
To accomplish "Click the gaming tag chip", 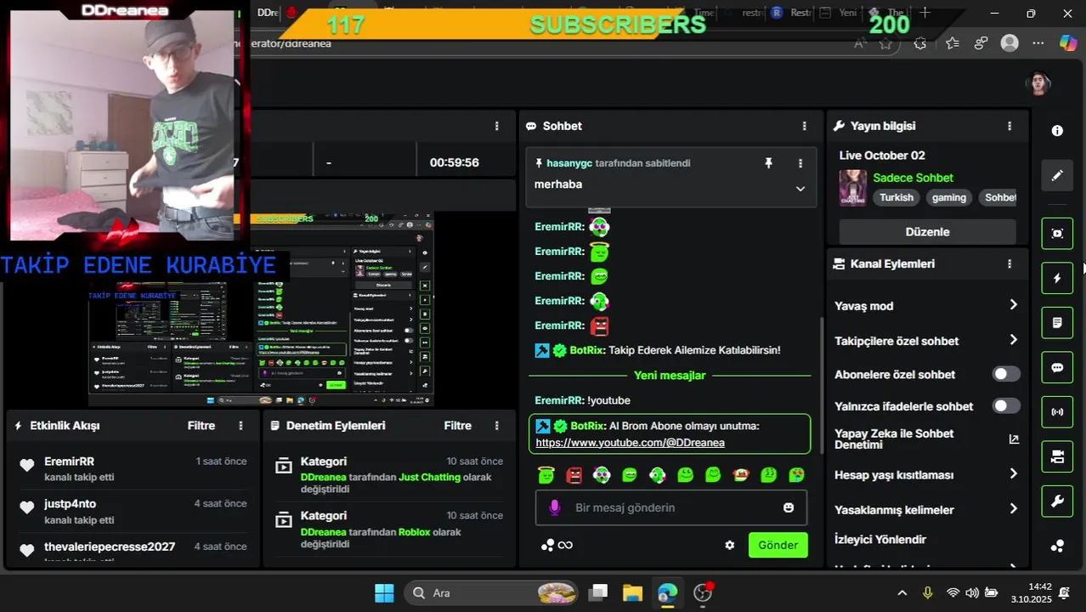I will pyautogui.click(x=948, y=197).
